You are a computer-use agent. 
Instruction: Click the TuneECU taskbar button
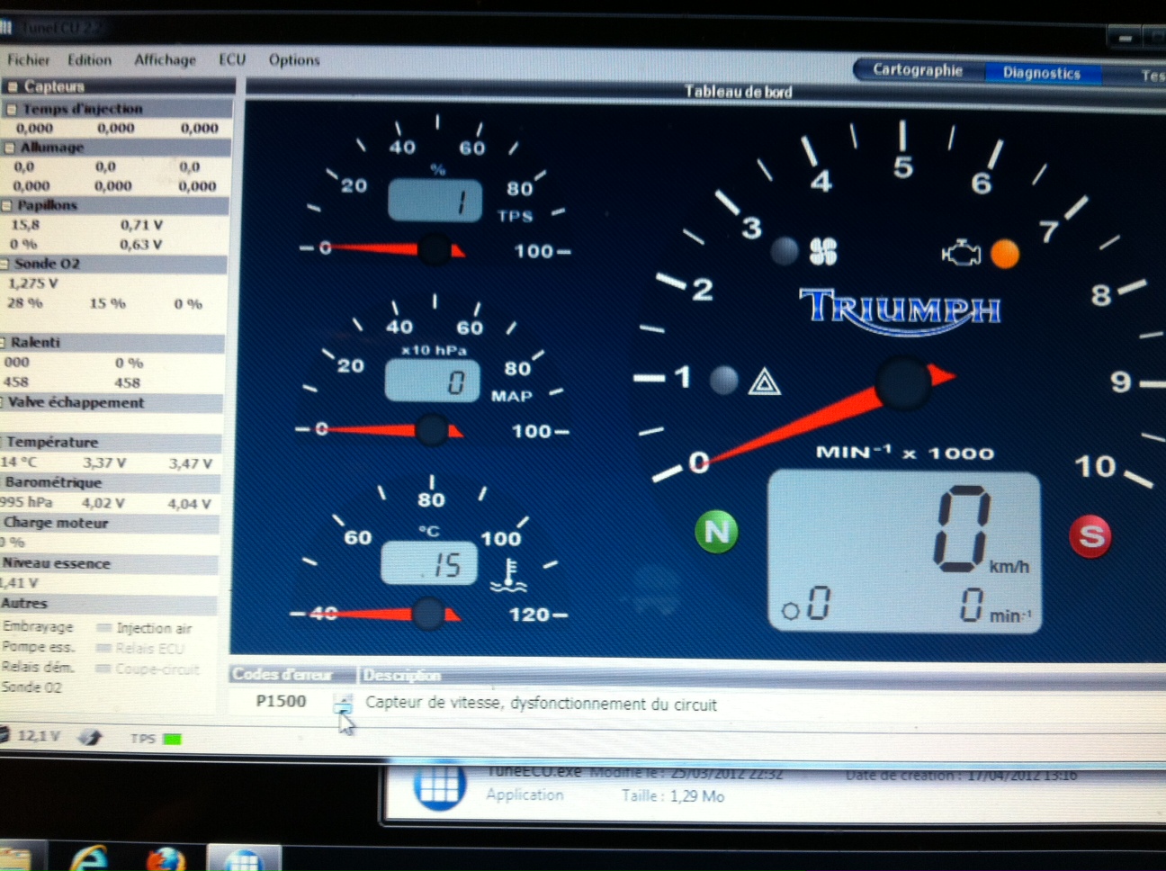[244, 859]
